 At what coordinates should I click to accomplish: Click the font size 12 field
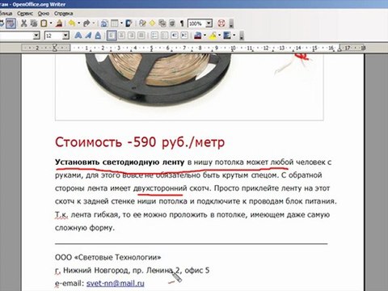pyautogui.click(x=53, y=36)
